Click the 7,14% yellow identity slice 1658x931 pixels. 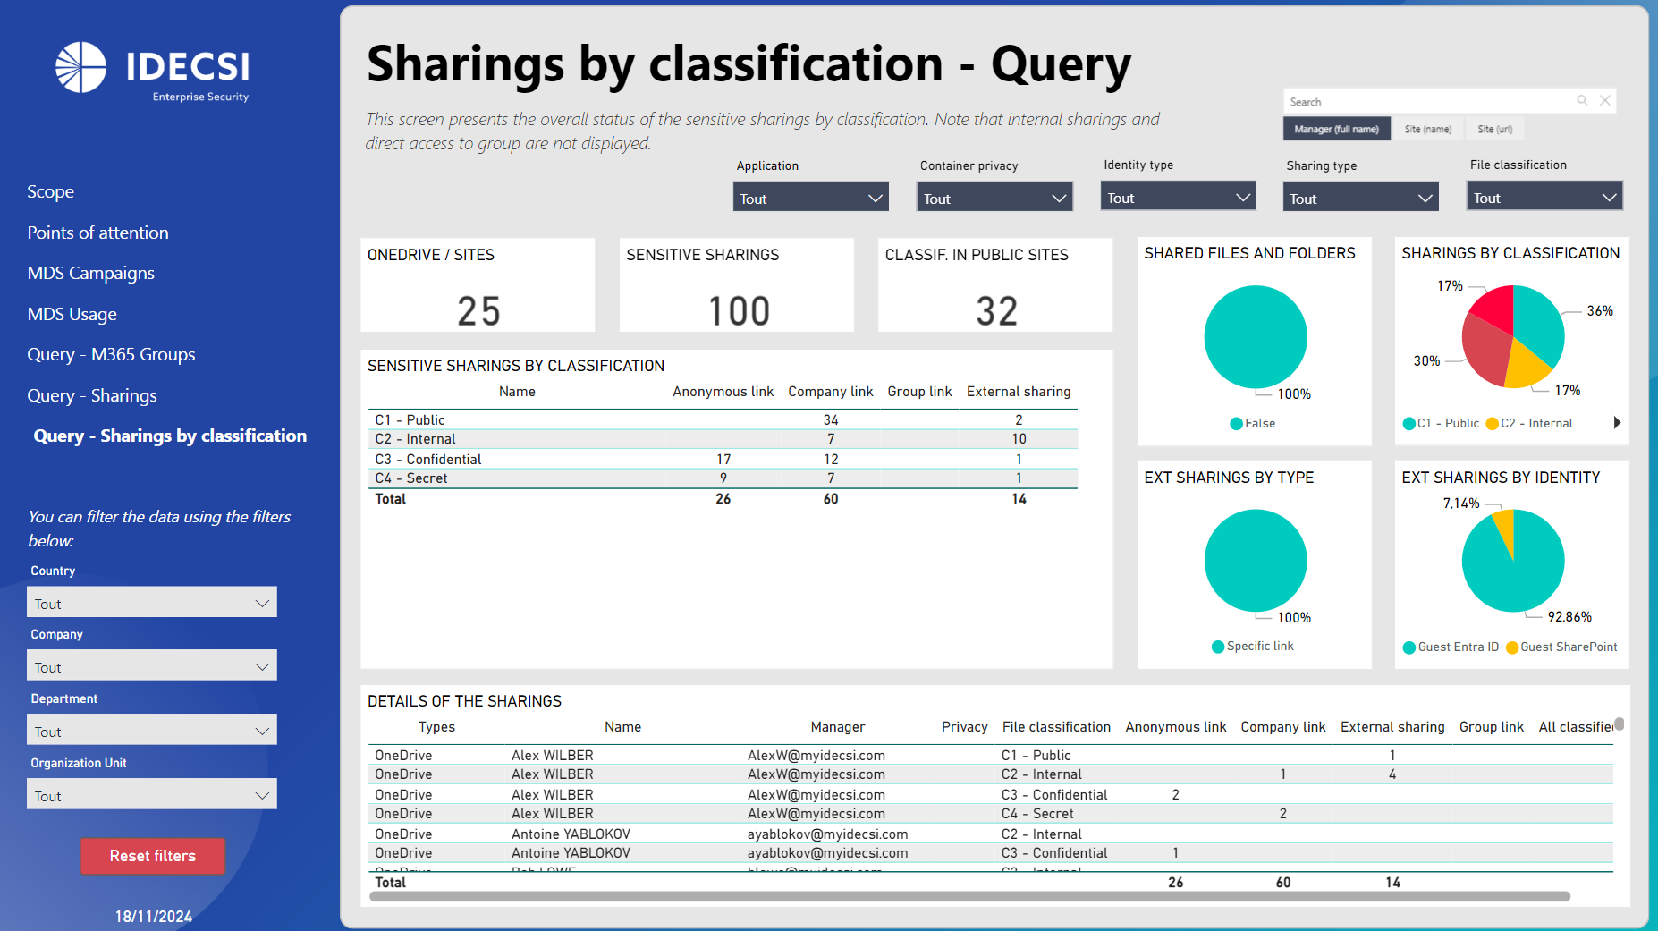pyautogui.click(x=1506, y=528)
